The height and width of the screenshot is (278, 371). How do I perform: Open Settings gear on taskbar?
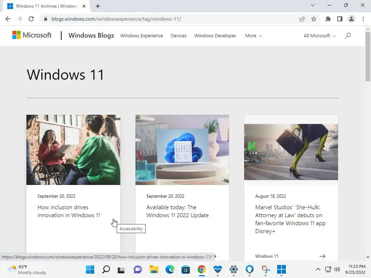[234, 269]
